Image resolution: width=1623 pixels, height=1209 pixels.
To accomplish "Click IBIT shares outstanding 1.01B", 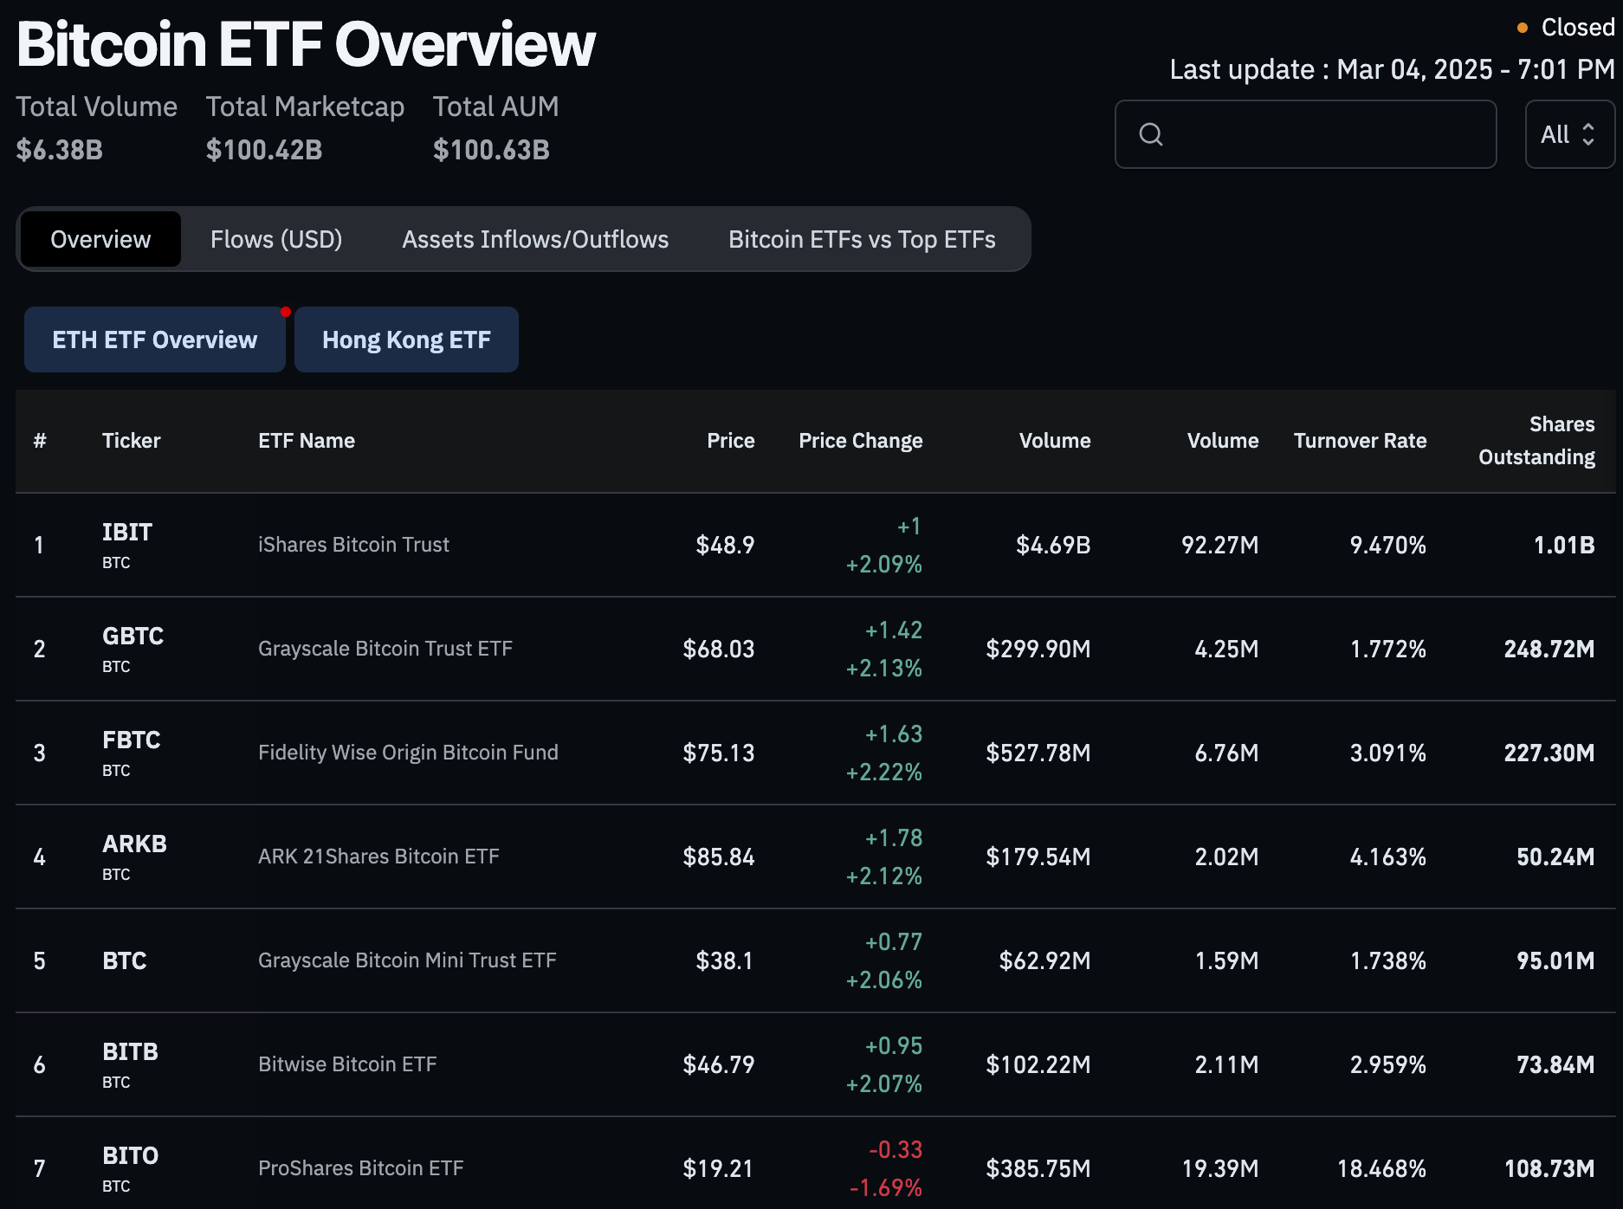I will click(1564, 545).
